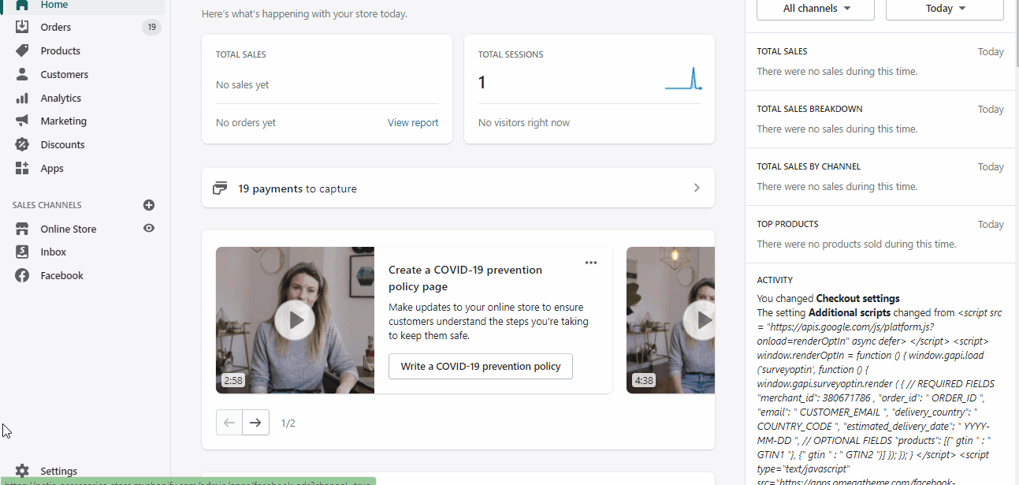Expand the Today date range dropdown

(x=945, y=9)
